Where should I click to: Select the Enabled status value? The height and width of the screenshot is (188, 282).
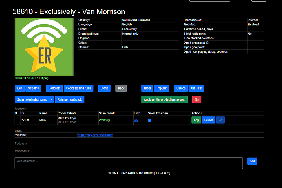[x=253, y=25]
